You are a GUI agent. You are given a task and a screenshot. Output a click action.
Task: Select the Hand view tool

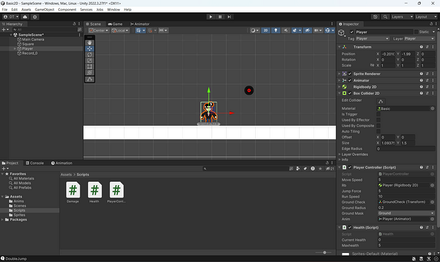[90, 43]
